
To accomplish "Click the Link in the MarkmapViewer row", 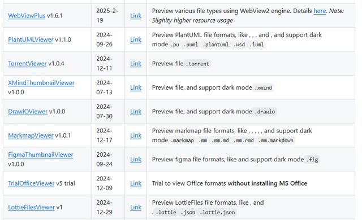I will point(136,135).
